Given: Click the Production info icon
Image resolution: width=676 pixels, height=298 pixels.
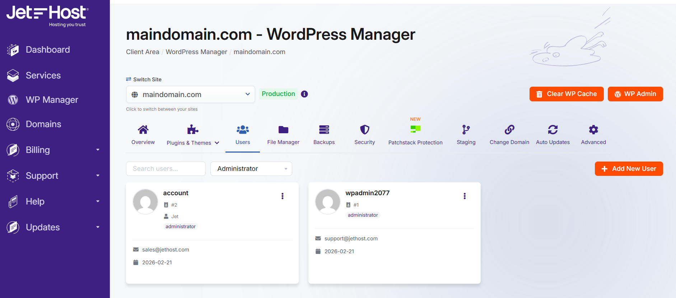Looking at the screenshot, I should [x=304, y=94].
